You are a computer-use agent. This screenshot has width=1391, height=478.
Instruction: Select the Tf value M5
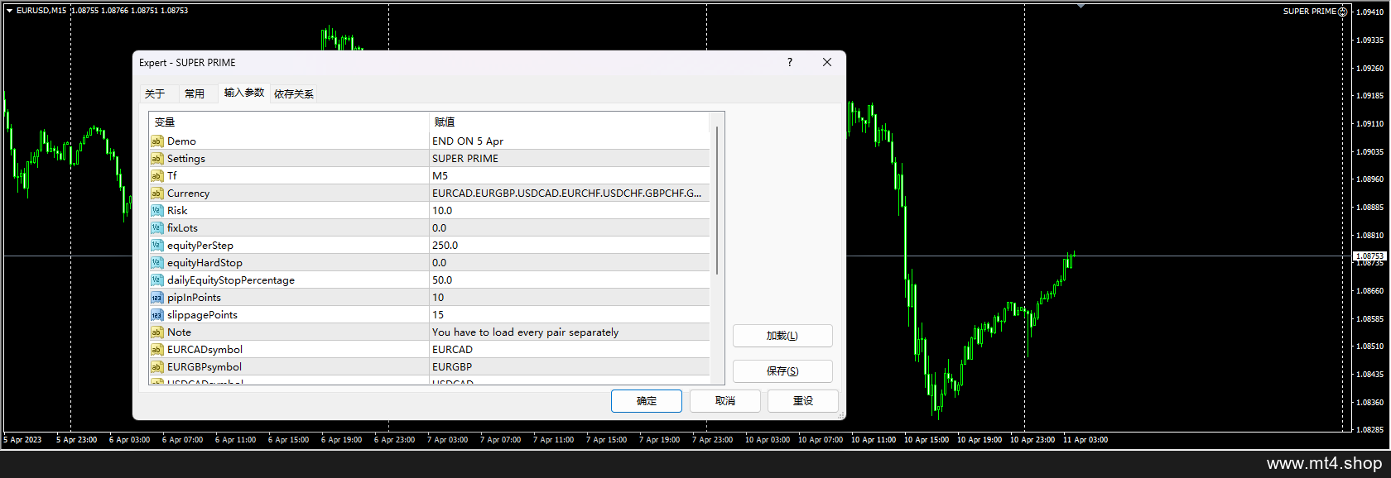pyautogui.click(x=570, y=176)
